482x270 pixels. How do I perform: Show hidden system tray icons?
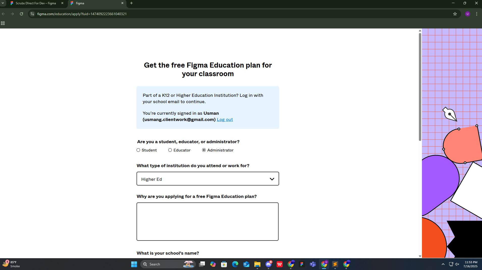tap(443, 264)
